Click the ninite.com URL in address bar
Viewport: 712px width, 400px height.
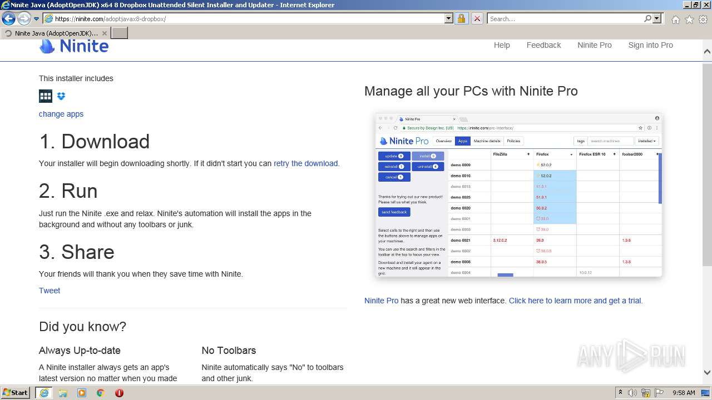point(110,19)
